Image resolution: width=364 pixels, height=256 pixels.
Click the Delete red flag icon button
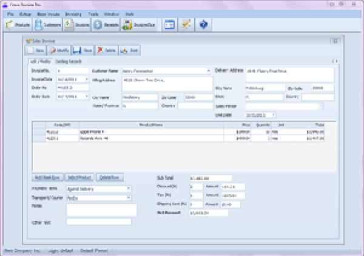click(x=107, y=51)
